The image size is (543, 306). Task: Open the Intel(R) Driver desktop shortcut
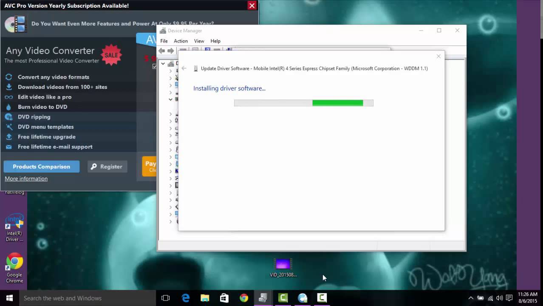[14, 228]
